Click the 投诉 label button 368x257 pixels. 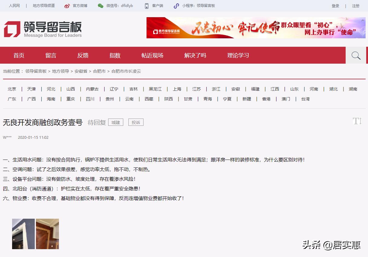click(136, 122)
